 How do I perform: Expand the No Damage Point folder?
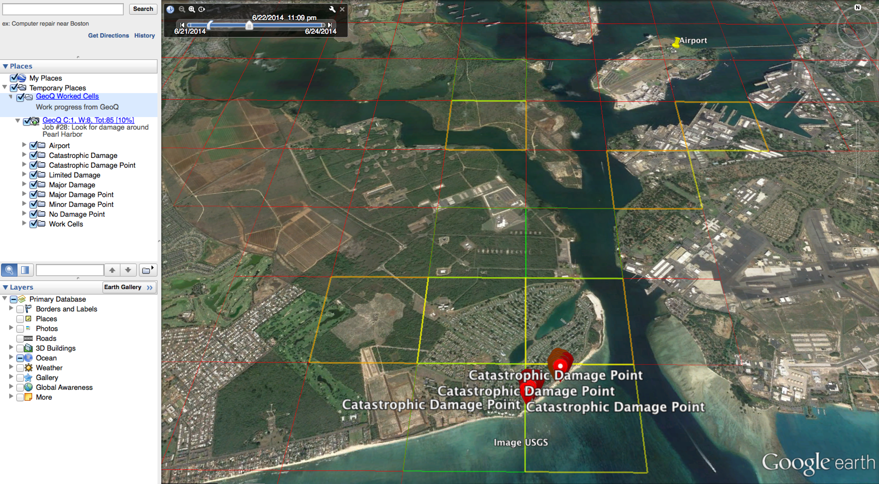click(x=24, y=213)
